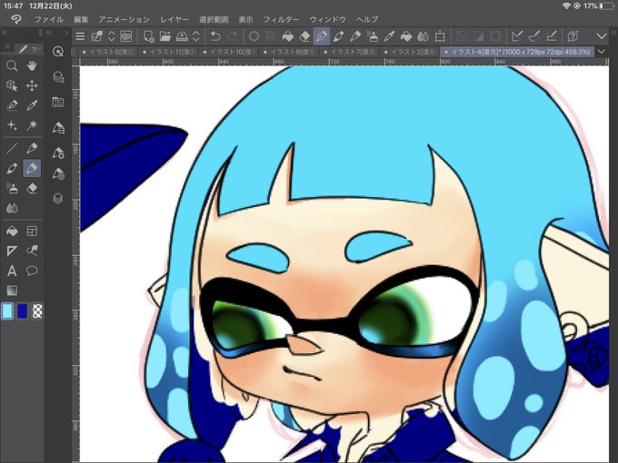Screen dimensions: 618x463
Task: Switch to the イラスト11 canvas tab
Action: tap(168, 52)
